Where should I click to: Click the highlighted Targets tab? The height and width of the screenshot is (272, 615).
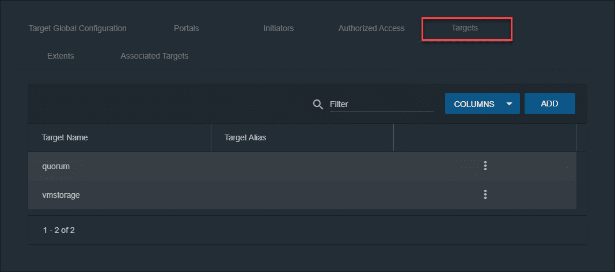465,28
